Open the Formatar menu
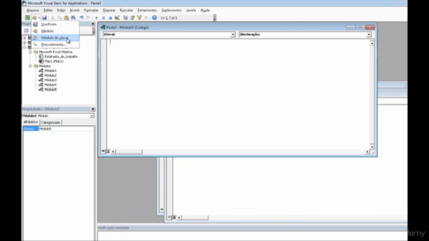Screen dimensions: 429x241 (91, 10)
